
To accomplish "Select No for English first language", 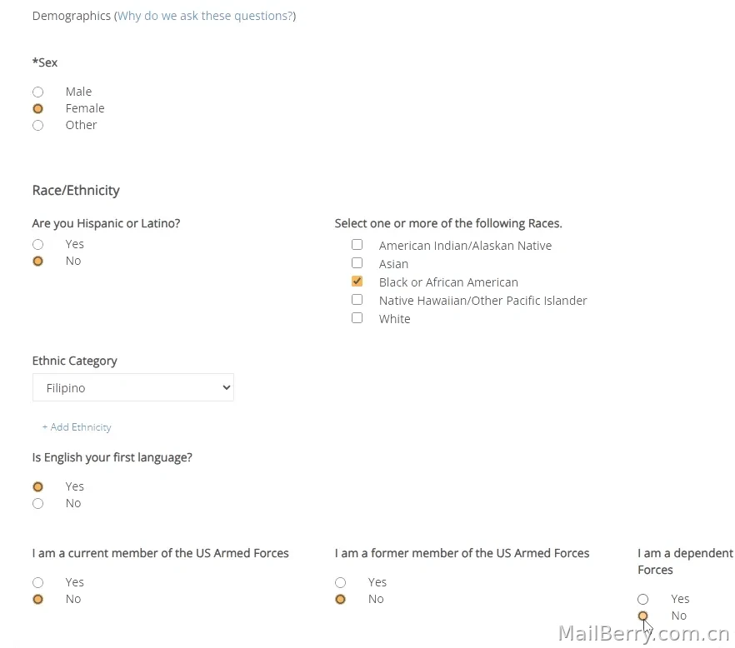I will (38, 504).
